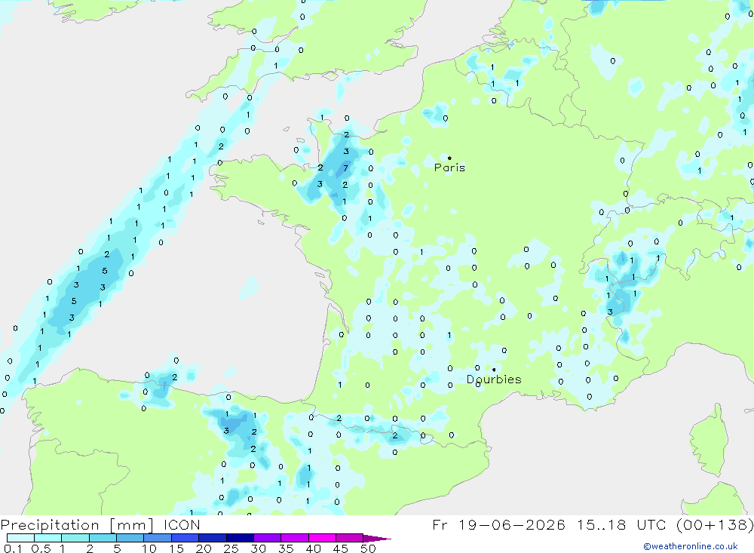Pick the 2–5 mm legend swatch

(103, 538)
